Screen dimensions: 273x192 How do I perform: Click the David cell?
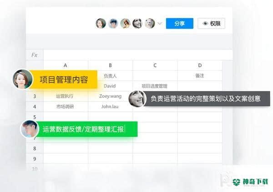click(111, 86)
